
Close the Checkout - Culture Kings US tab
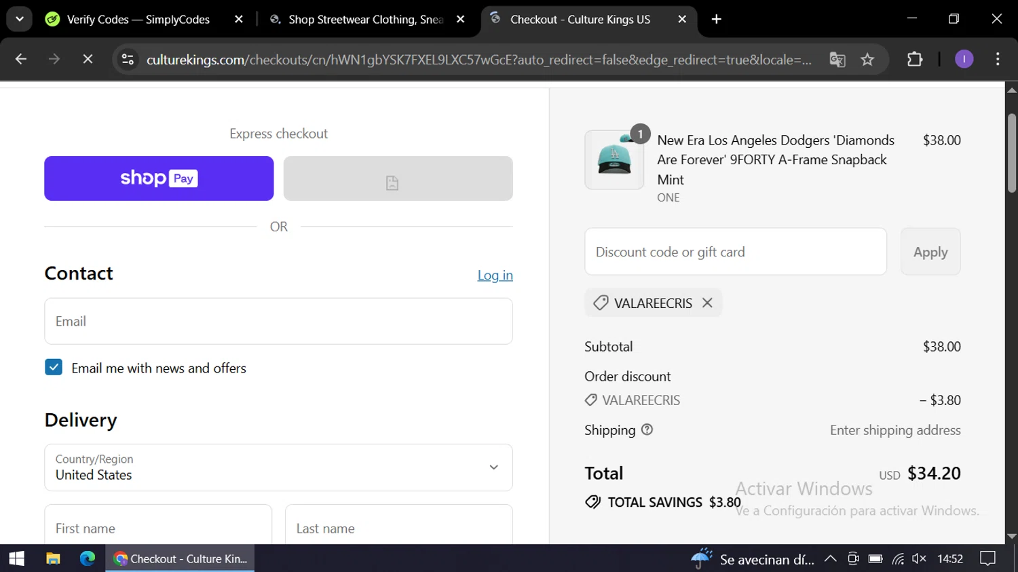point(682,20)
